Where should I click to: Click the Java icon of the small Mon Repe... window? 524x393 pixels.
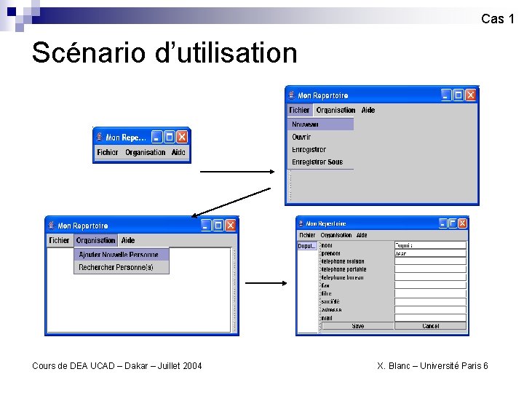coord(100,137)
